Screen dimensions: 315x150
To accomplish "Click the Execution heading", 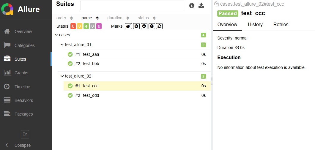I will tap(229, 57).
